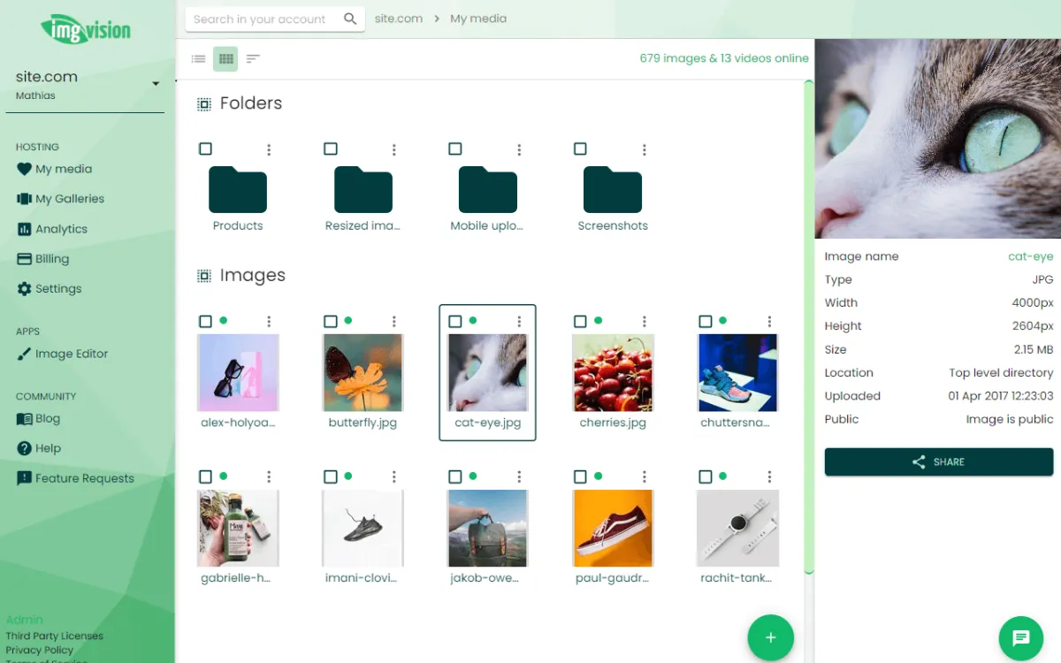This screenshot has width=1061, height=663.
Task: Open Billing page
Action: 52,259
